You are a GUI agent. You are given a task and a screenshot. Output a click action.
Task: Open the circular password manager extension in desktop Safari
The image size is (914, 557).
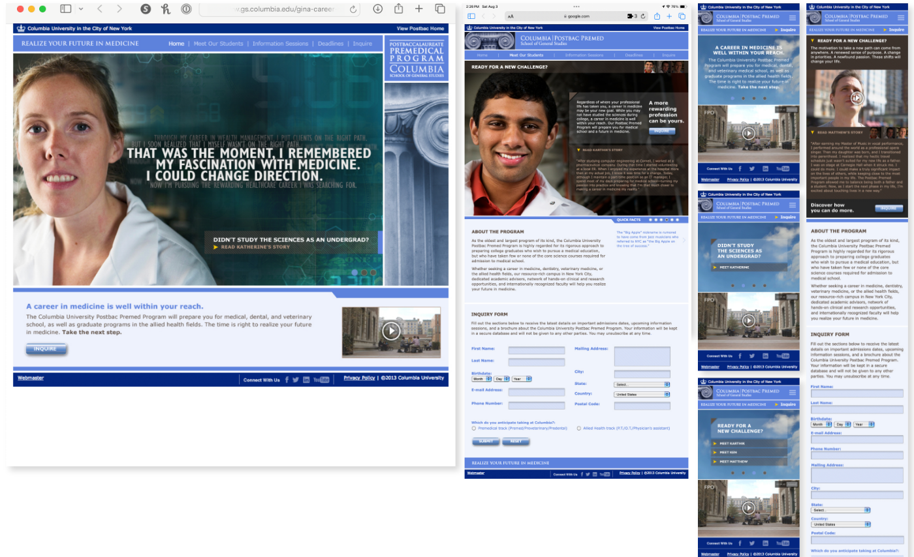click(186, 9)
